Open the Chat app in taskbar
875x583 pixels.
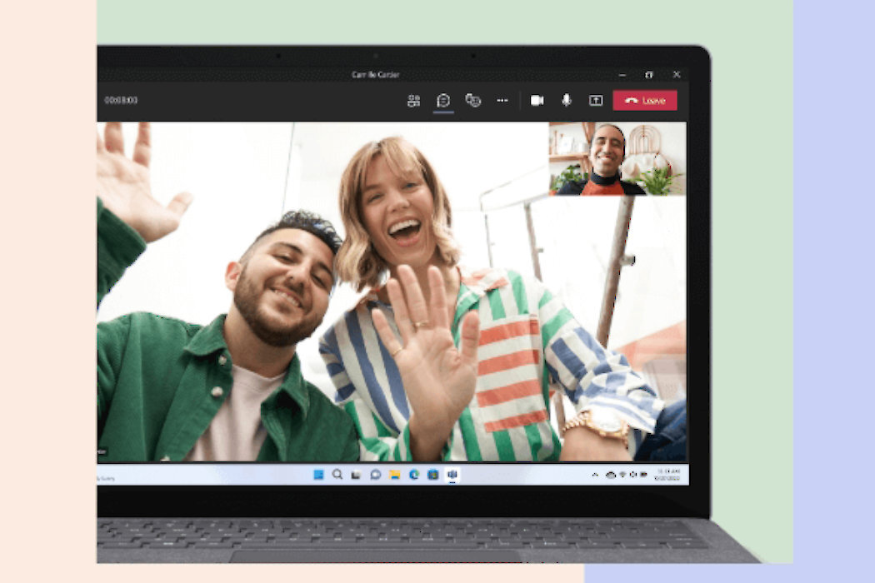(x=375, y=475)
